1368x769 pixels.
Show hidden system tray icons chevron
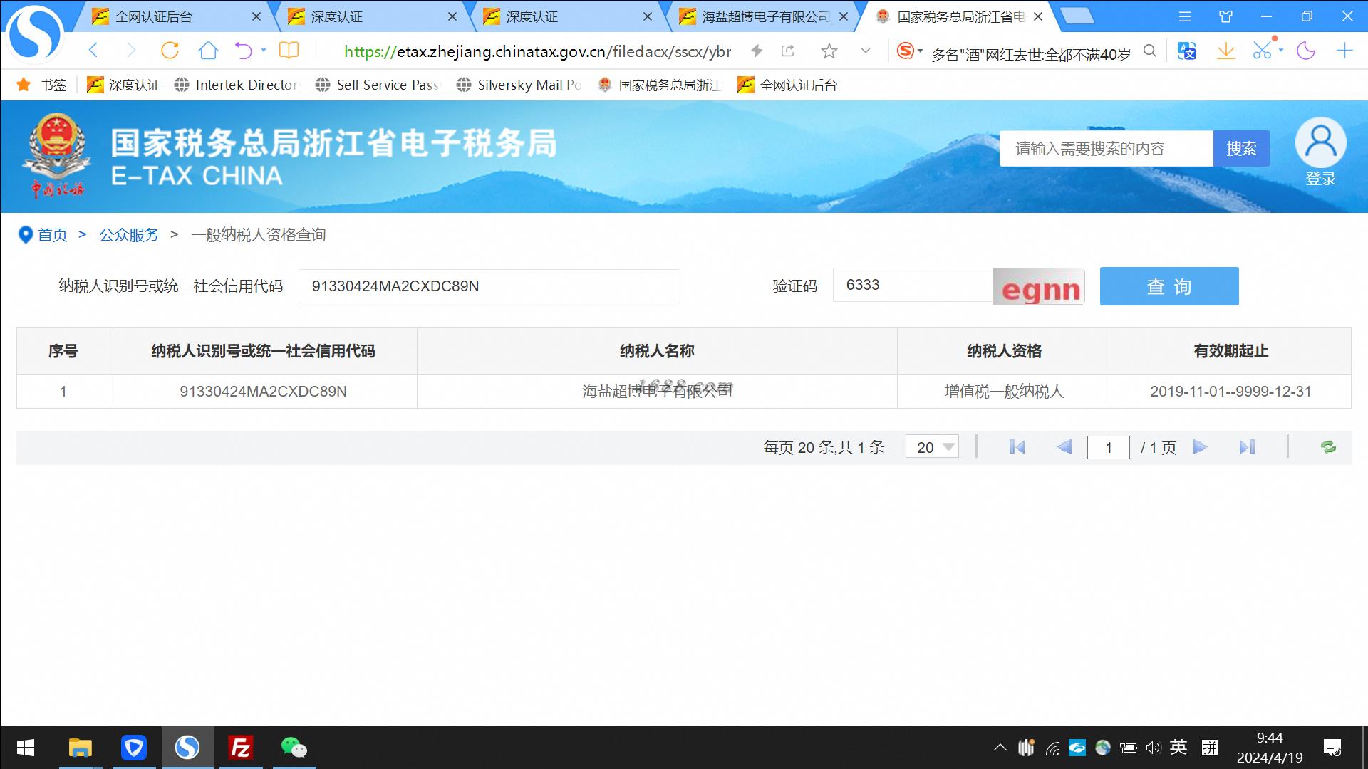point(1000,748)
